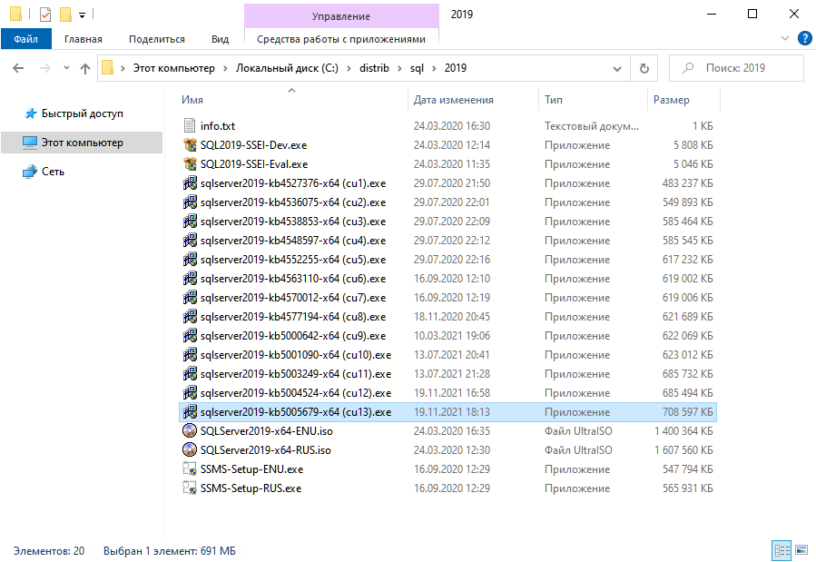816x562 pixels.
Task: Click the SQL2019-SSEI-Dev.exe installer icon
Action: [190, 144]
